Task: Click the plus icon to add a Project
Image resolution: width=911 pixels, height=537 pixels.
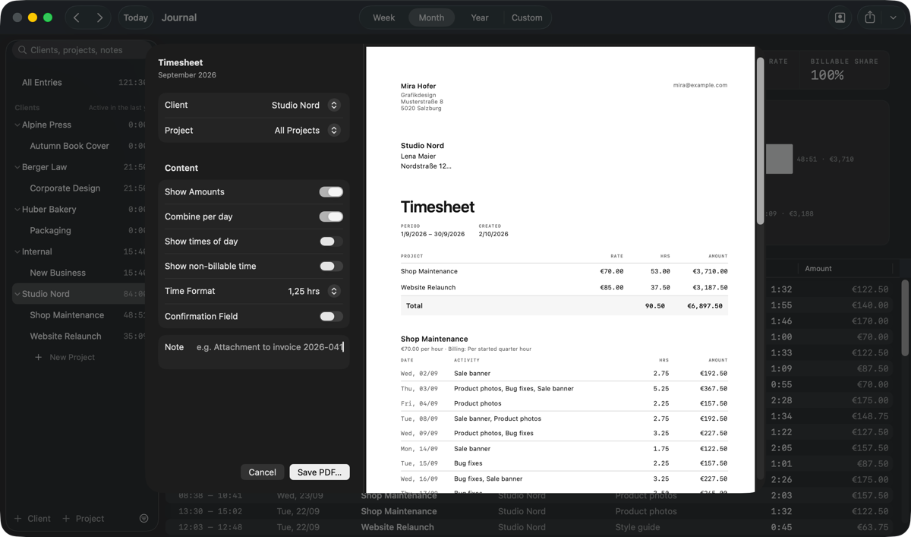Action: pyautogui.click(x=66, y=519)
